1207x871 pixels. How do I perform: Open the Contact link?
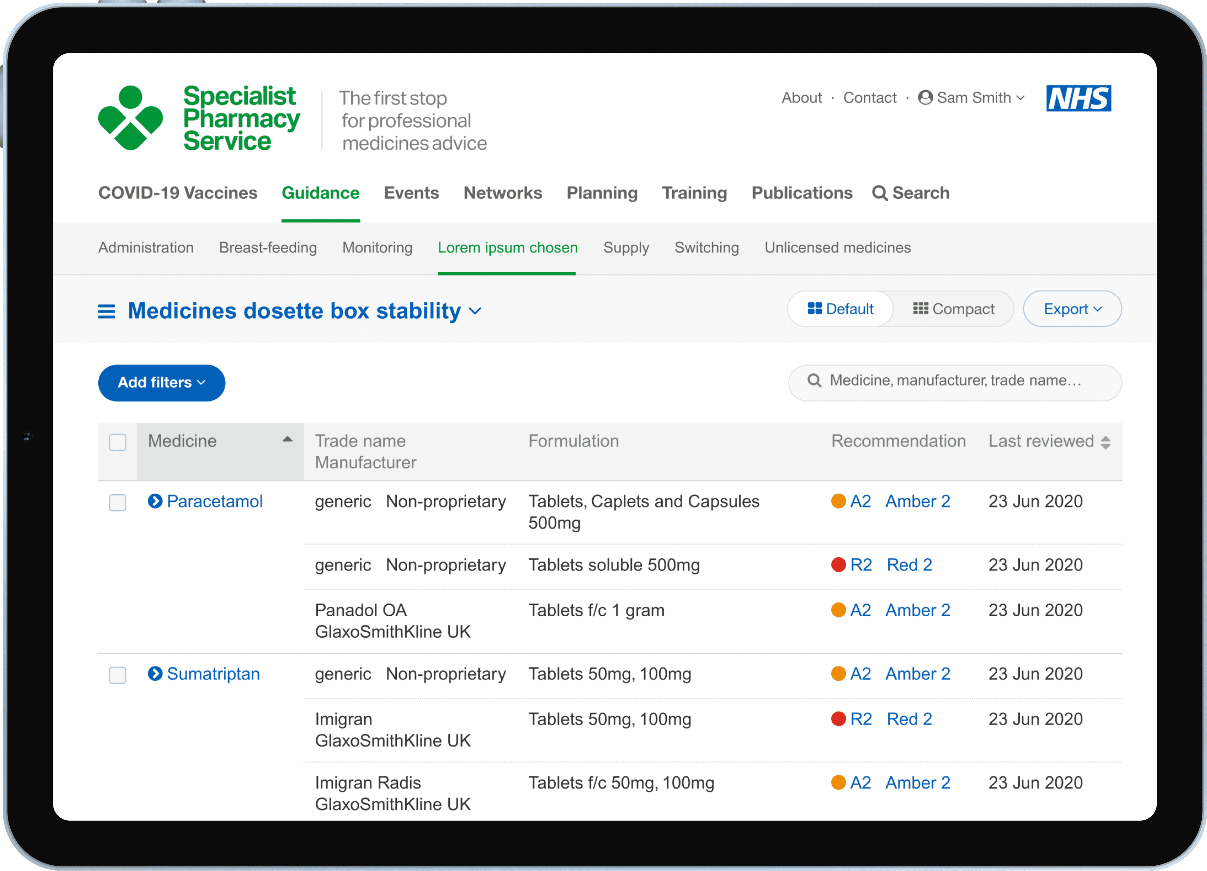point(870,97)
